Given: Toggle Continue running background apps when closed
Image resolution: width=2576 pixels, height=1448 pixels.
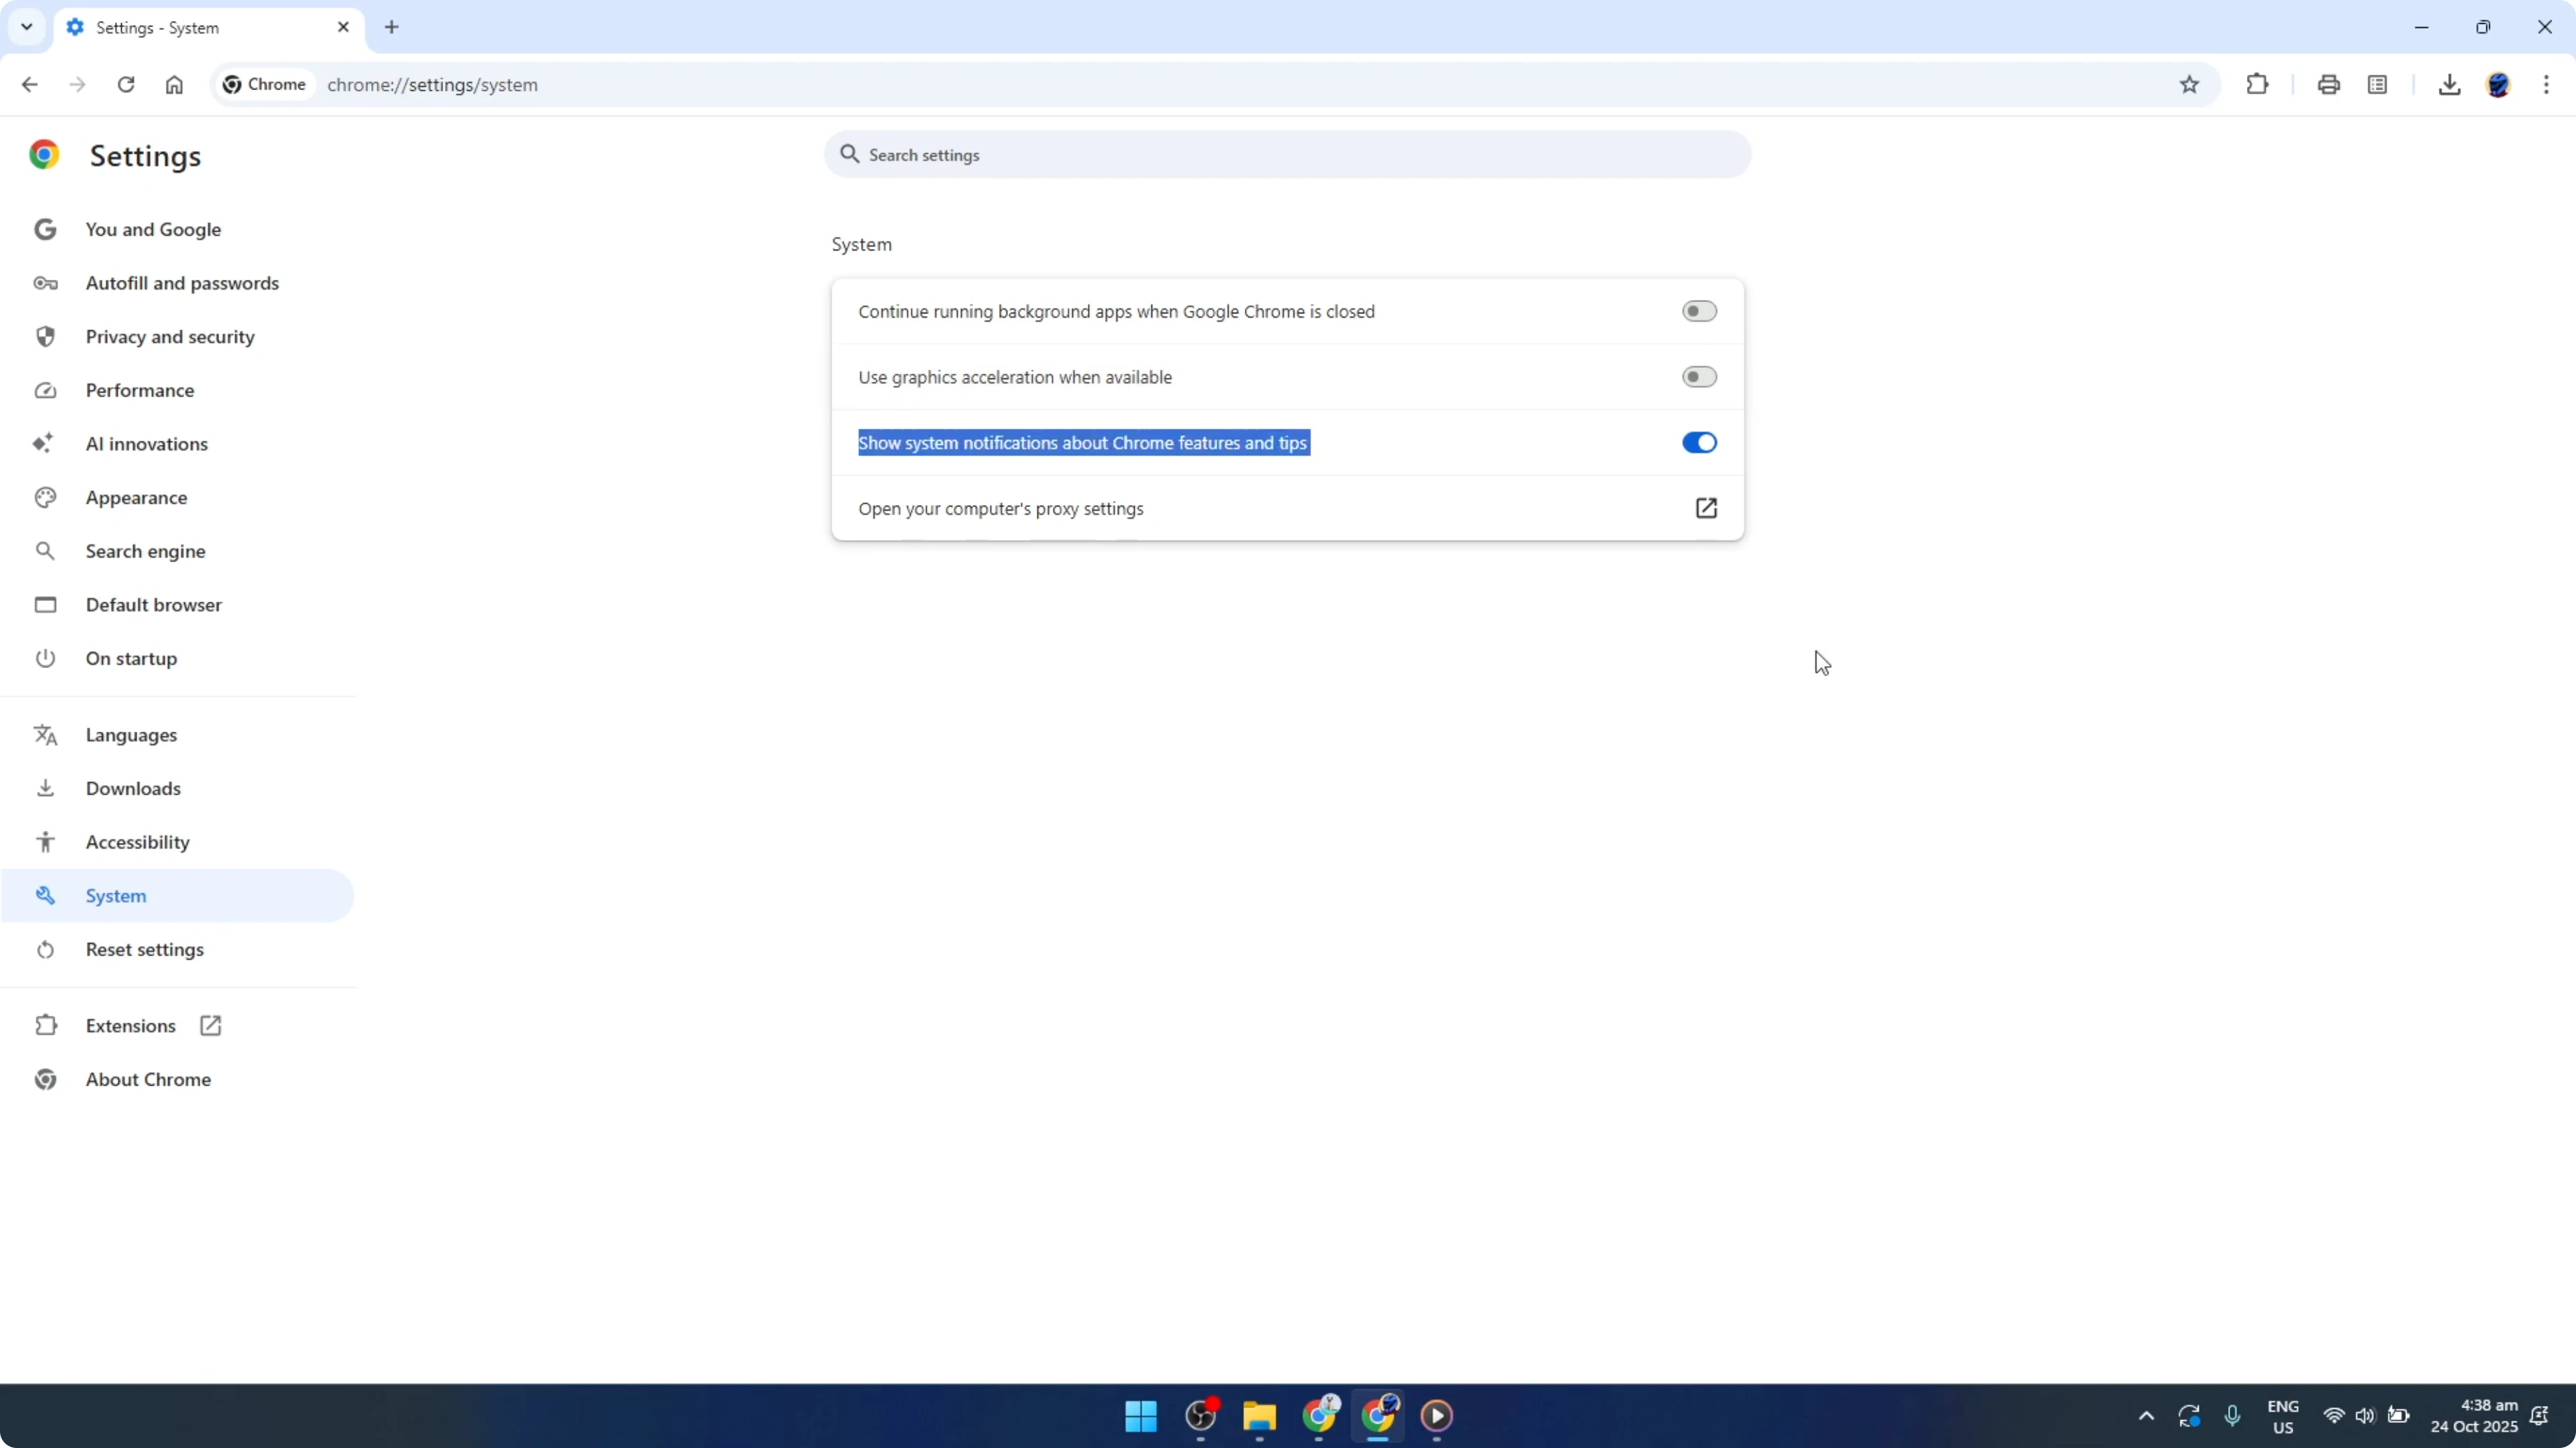Looking at the screenshot, I should click(x=1698, y=311).
